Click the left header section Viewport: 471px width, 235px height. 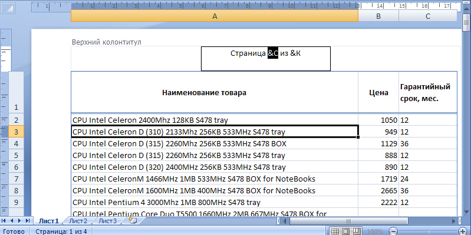[136, 59]
